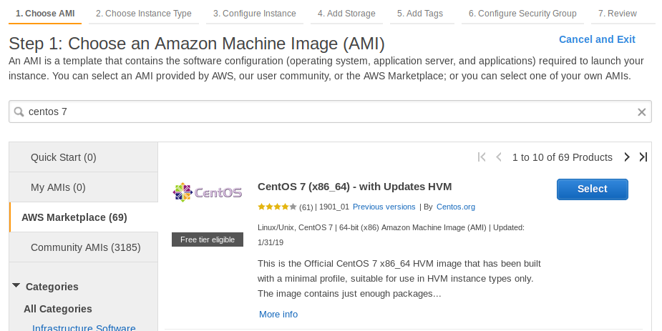Go to the previous page of products

(499, 157)
